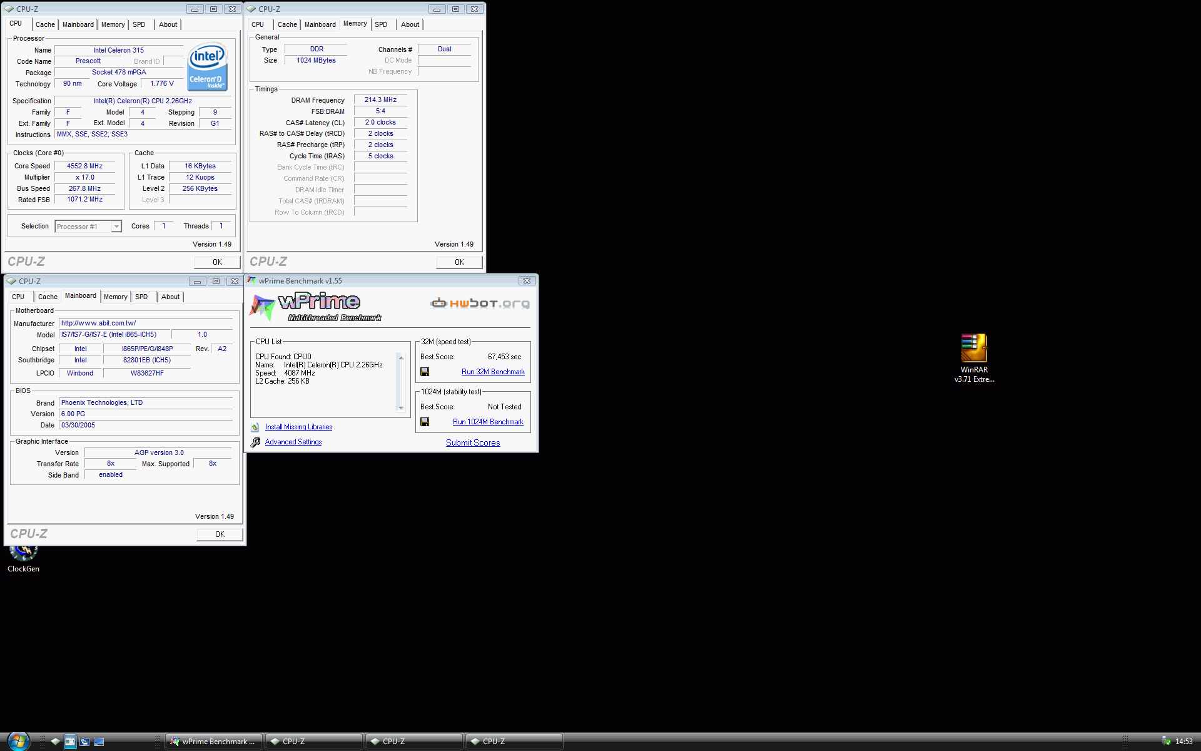
Task: Click the CPU List scrollbar down arrow
Action: click(x=401, y=408)
